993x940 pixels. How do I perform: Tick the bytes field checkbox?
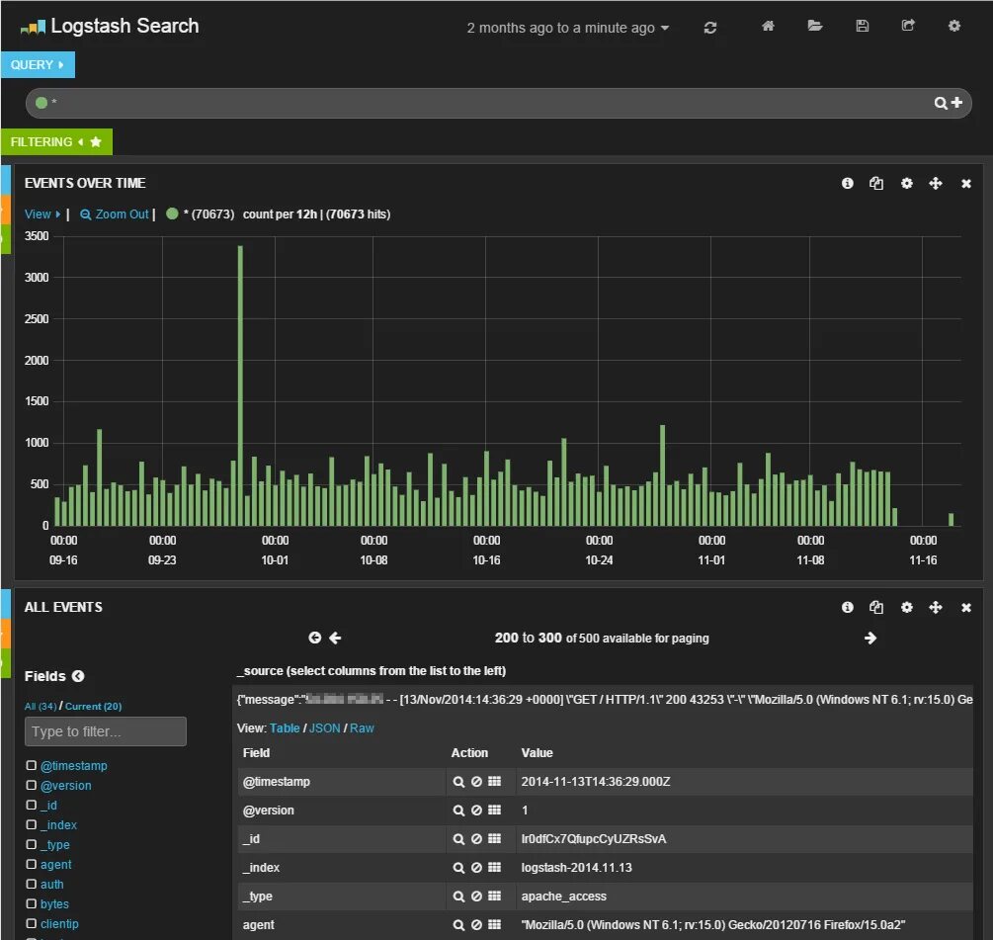pos(31,903)
